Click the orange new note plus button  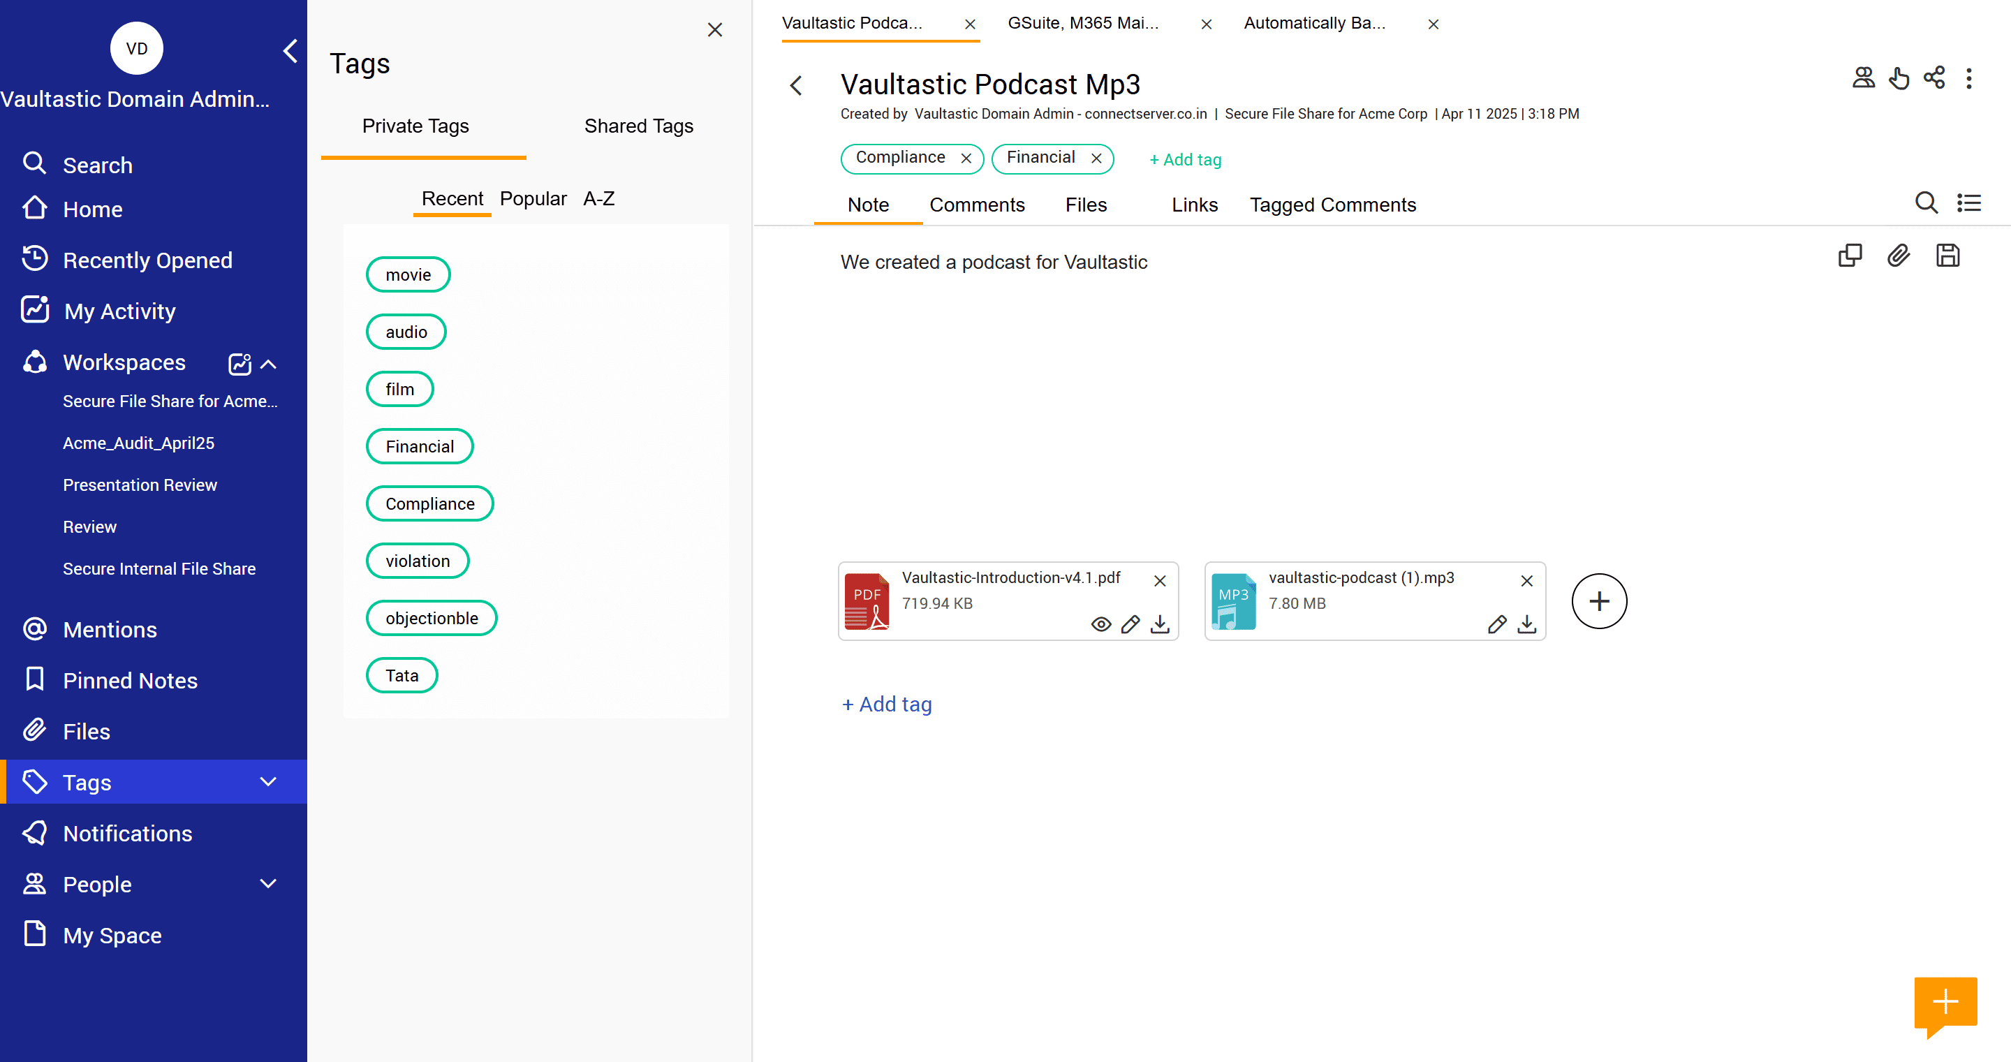pos(1945,1002)
